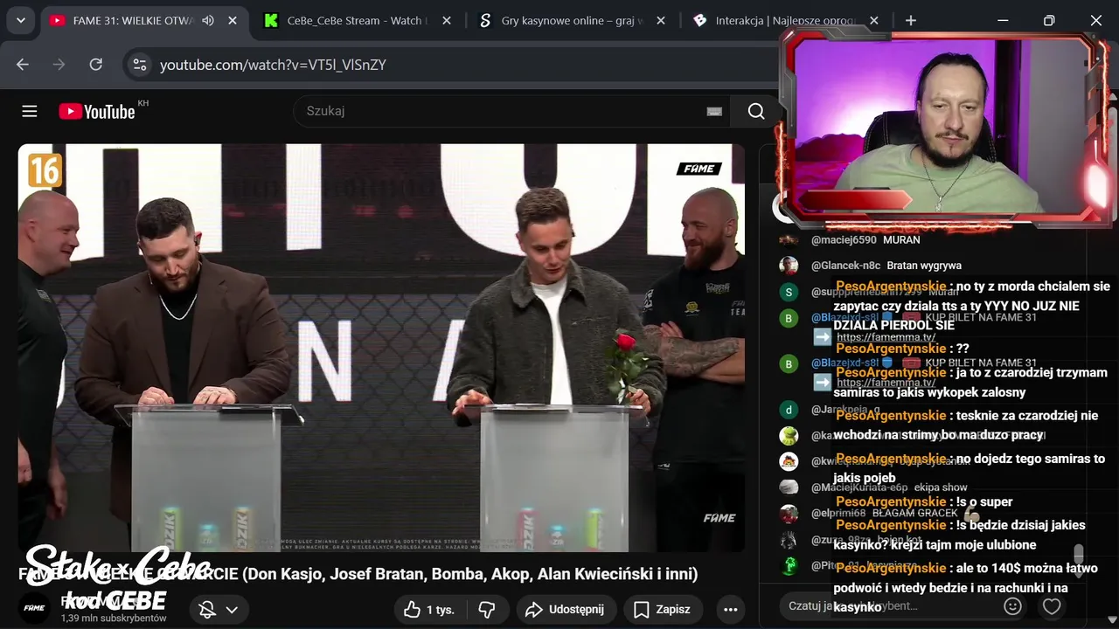Go back to previous page
This screenshot has width=1119, height=629.
click(x=23, y=65)
